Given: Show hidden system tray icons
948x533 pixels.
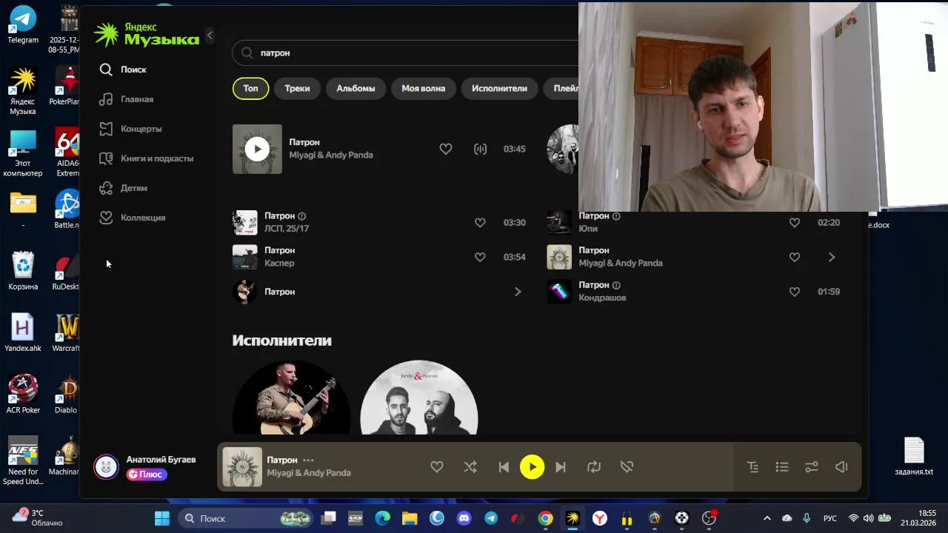Looking at the screenshot, I should click(x=767, y=518).
